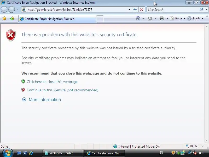Click the Search magnifier button

click(201, 9)
